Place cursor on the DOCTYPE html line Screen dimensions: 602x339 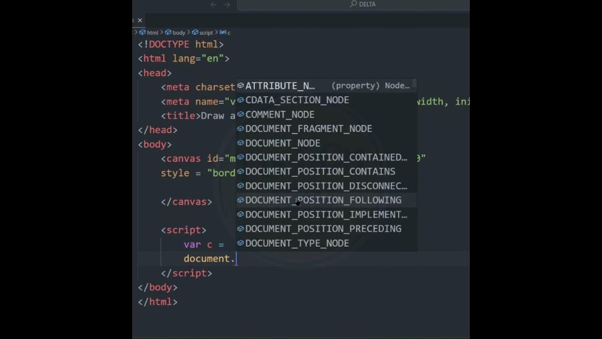tap(181, 44)
